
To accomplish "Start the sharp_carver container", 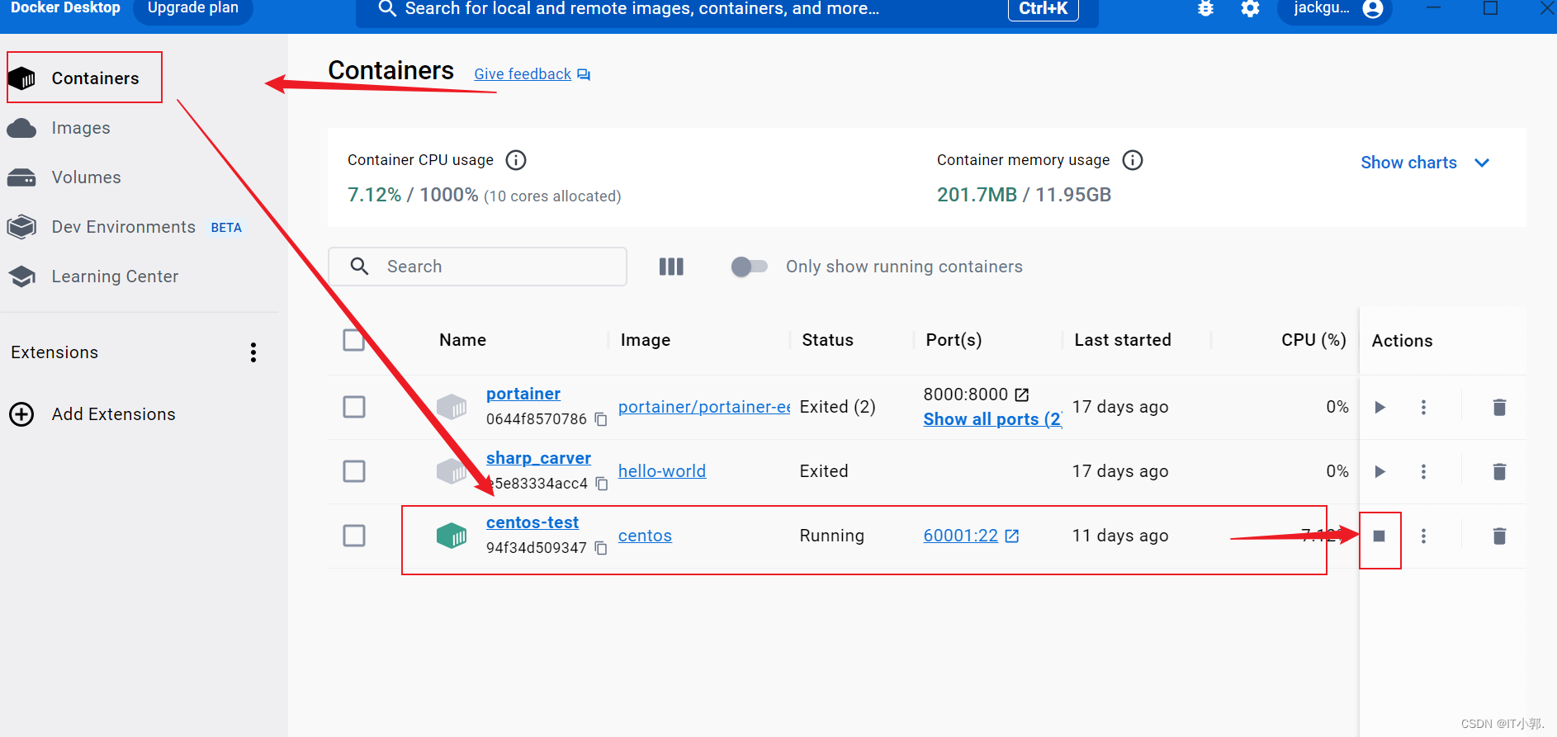I will point(1380,471).
